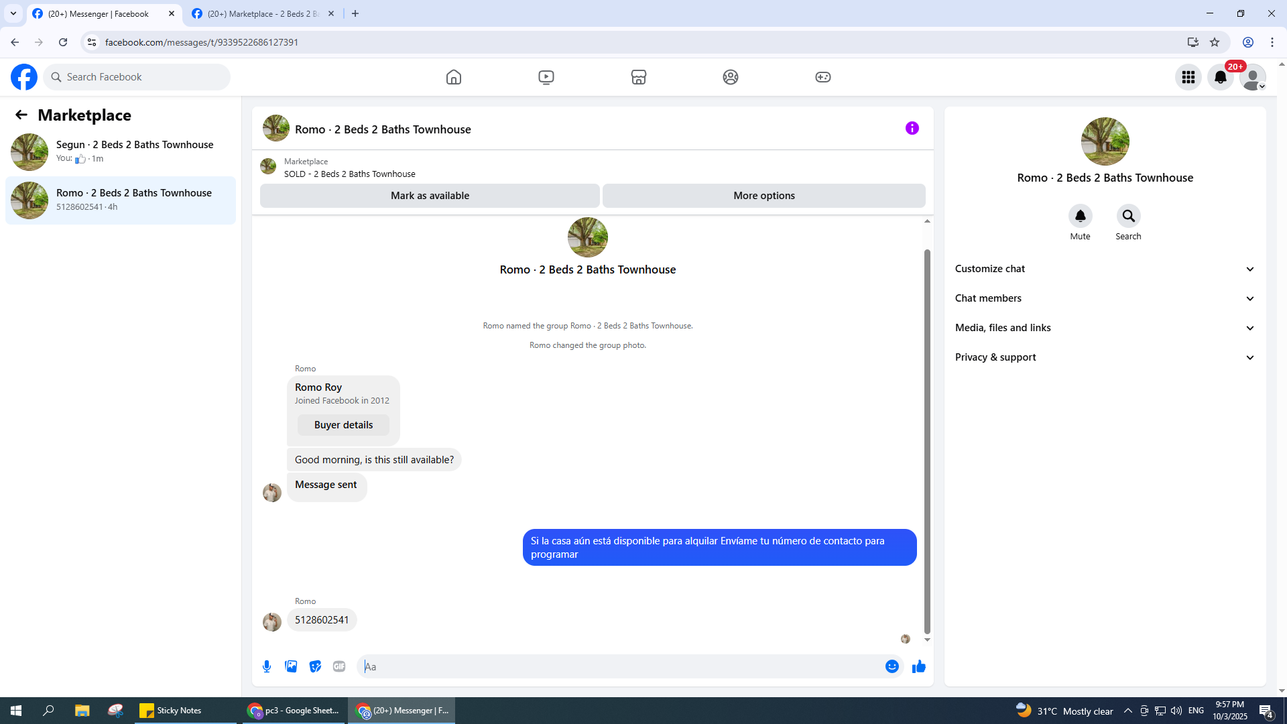Click the Facebook logo
Screen dimensions: 1287x724
24,77
